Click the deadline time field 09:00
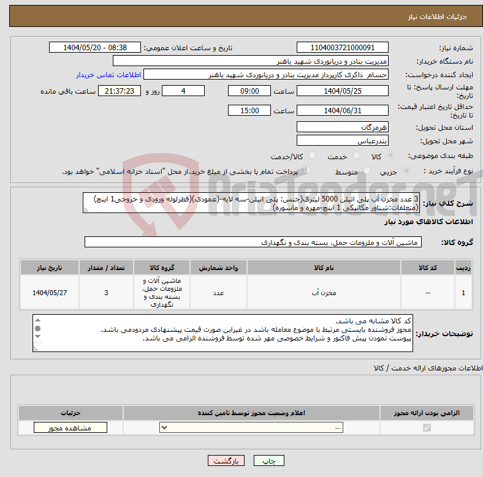Image resolution: width=483 pixels, height=477 pixels. click(249, 91)
